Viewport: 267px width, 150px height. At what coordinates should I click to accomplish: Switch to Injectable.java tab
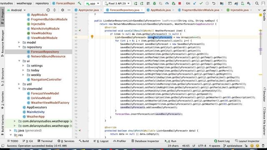click(x=239, y=10)
